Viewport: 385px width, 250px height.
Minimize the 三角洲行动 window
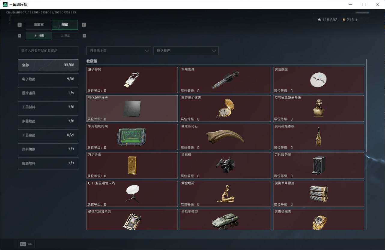pyautogui.click(x=350, y=5)
